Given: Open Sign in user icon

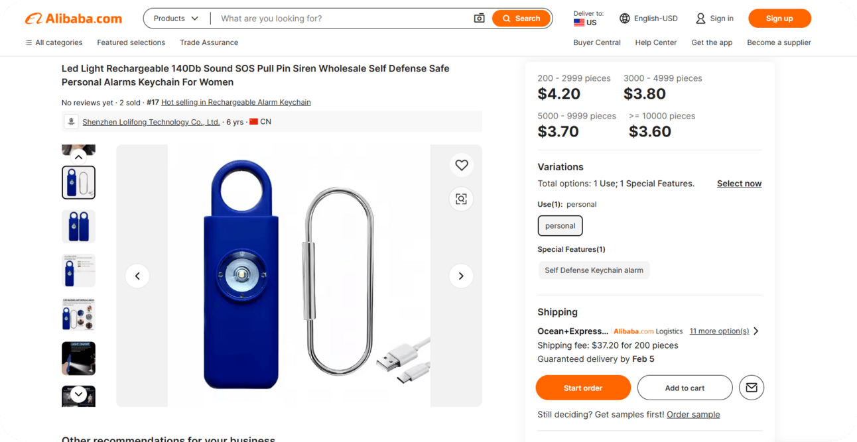Looking at the screenshot, I should (700, 19).
